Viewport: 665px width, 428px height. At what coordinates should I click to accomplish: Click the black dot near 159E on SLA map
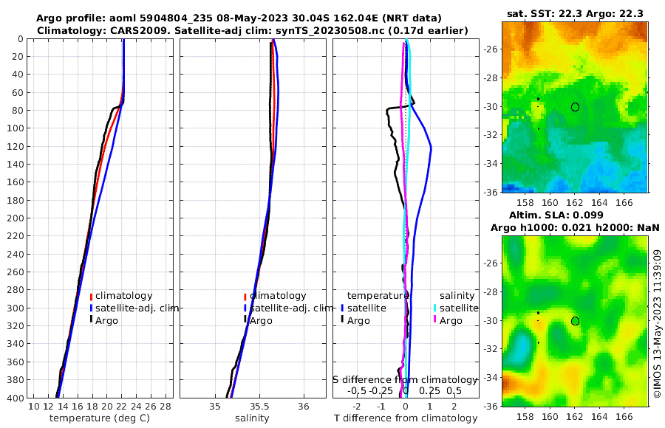(538, 313)
